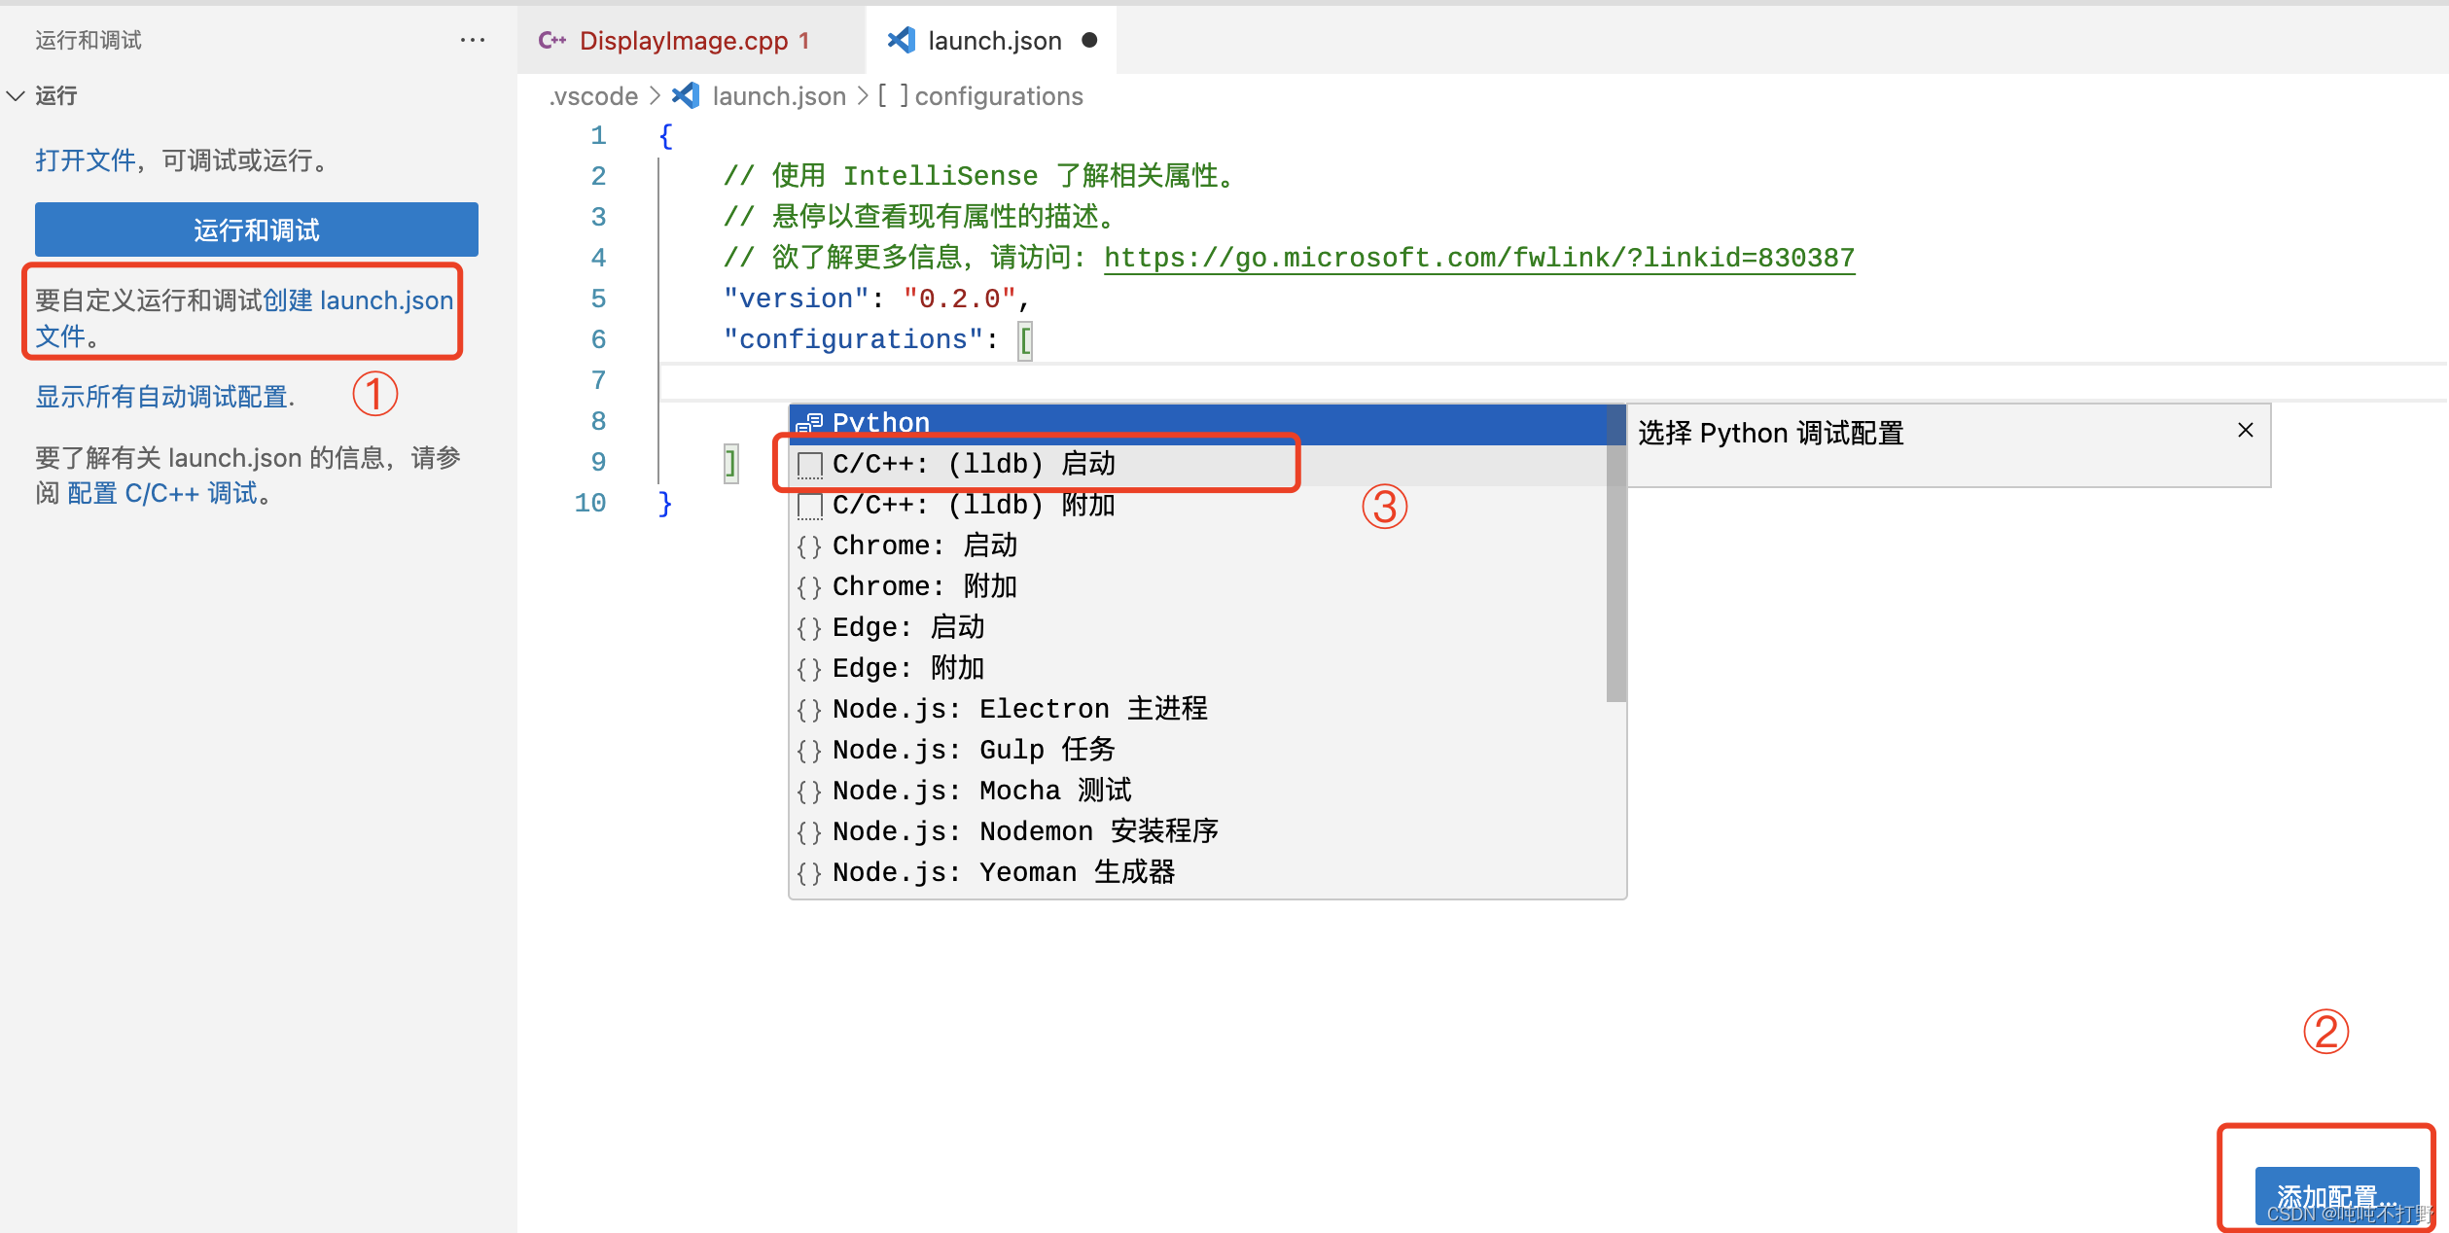Open the go.microsoft.com fwlink URL
The height and width of the screenshot is (1233, 2449).
pyautogui.click(x=1479, y=258)
